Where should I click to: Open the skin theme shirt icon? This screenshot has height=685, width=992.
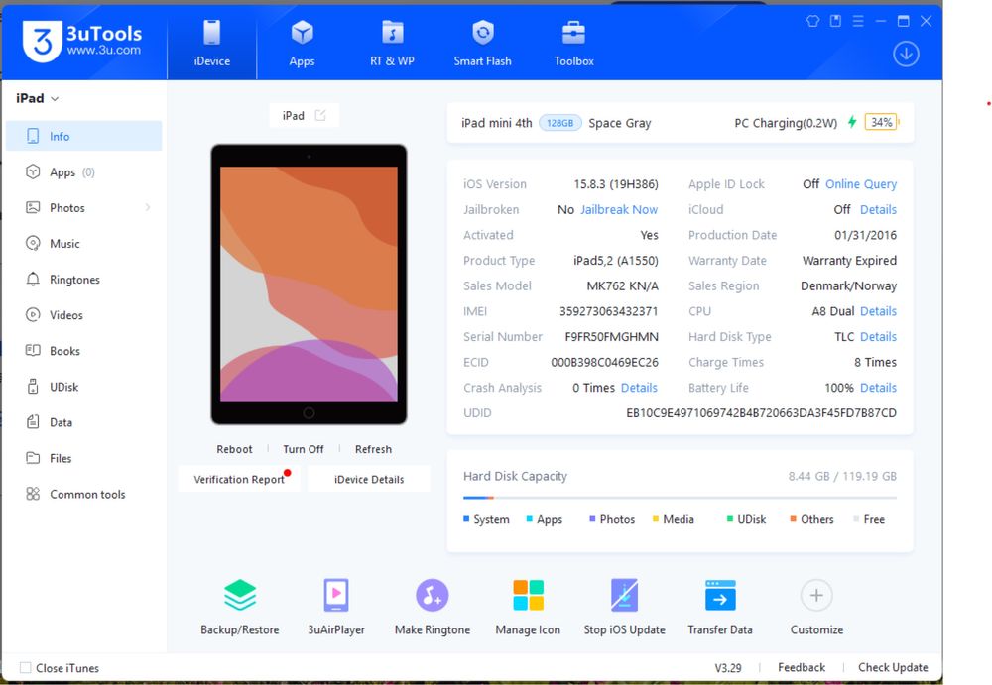tap(813, 21)
